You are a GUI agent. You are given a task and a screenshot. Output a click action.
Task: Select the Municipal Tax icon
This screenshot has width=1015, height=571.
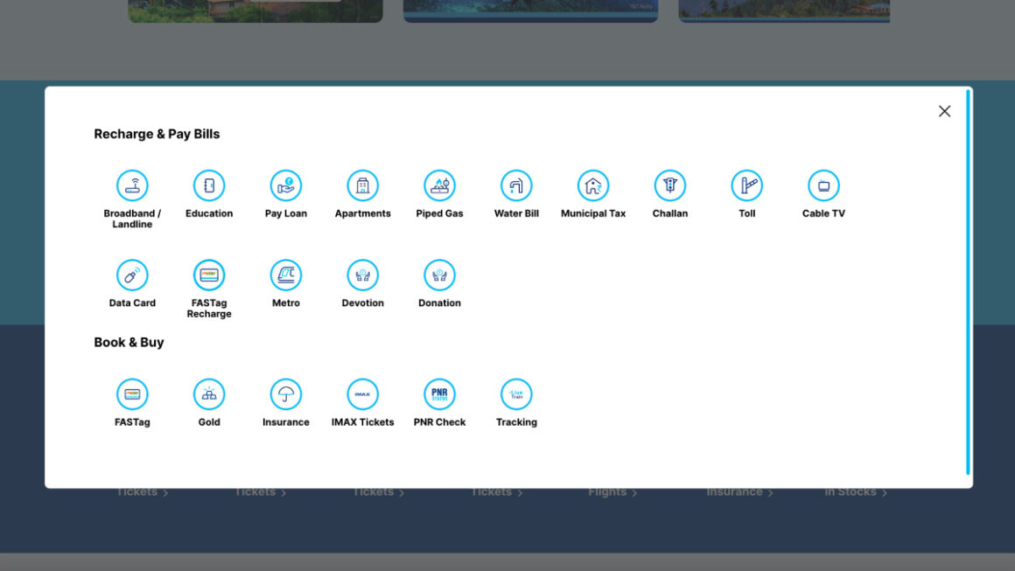593,186
